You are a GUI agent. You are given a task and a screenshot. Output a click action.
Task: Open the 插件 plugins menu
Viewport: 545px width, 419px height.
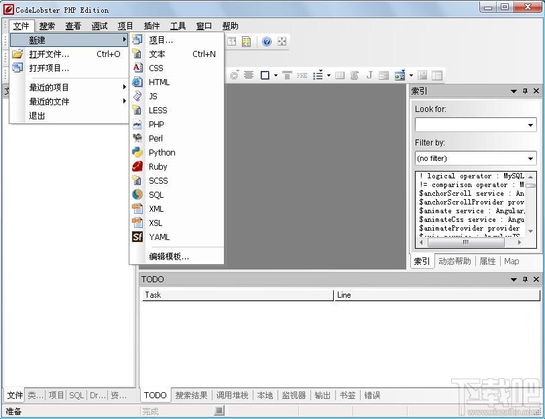152,26
